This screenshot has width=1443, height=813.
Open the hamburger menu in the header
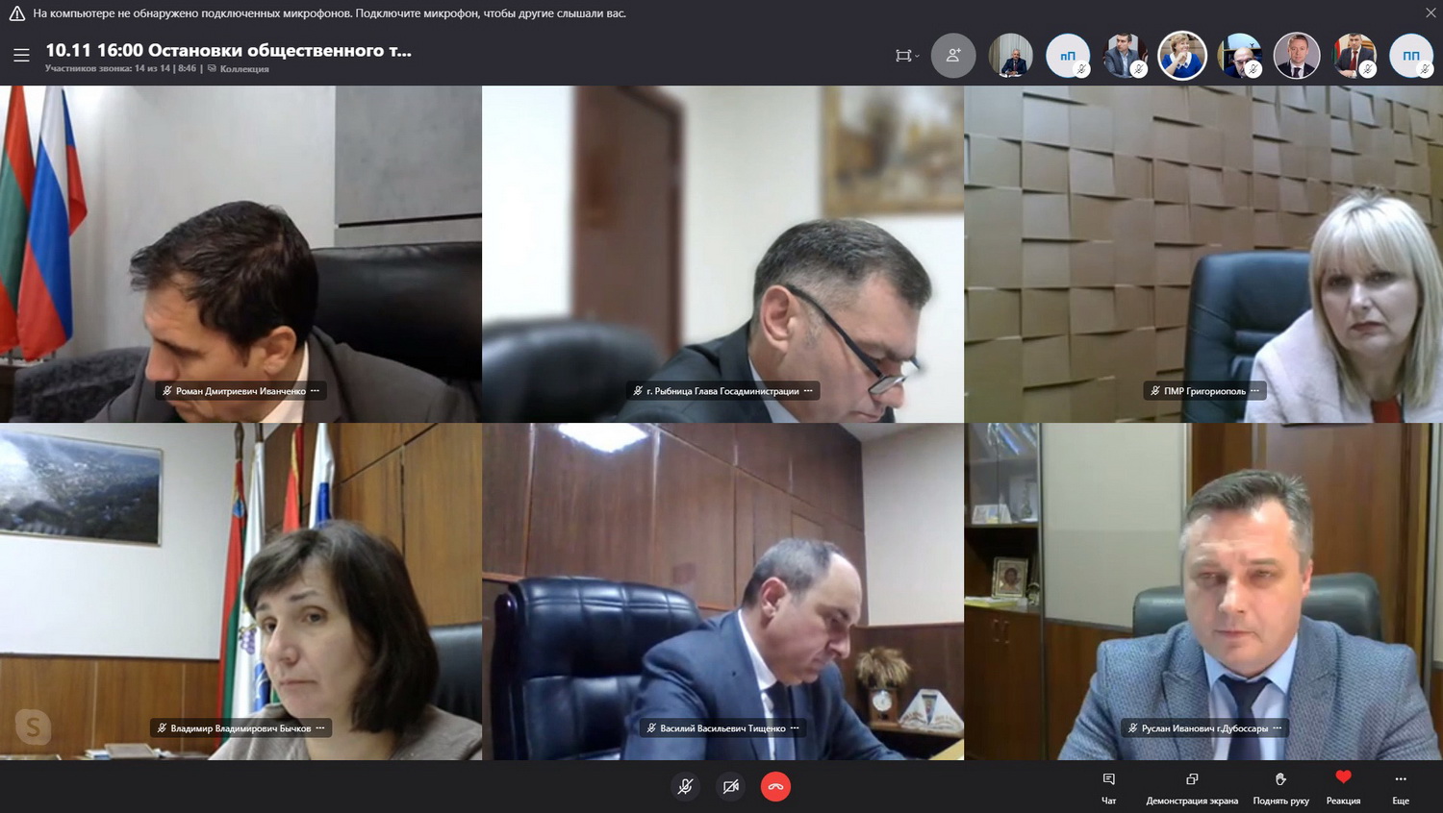point(21,56)
